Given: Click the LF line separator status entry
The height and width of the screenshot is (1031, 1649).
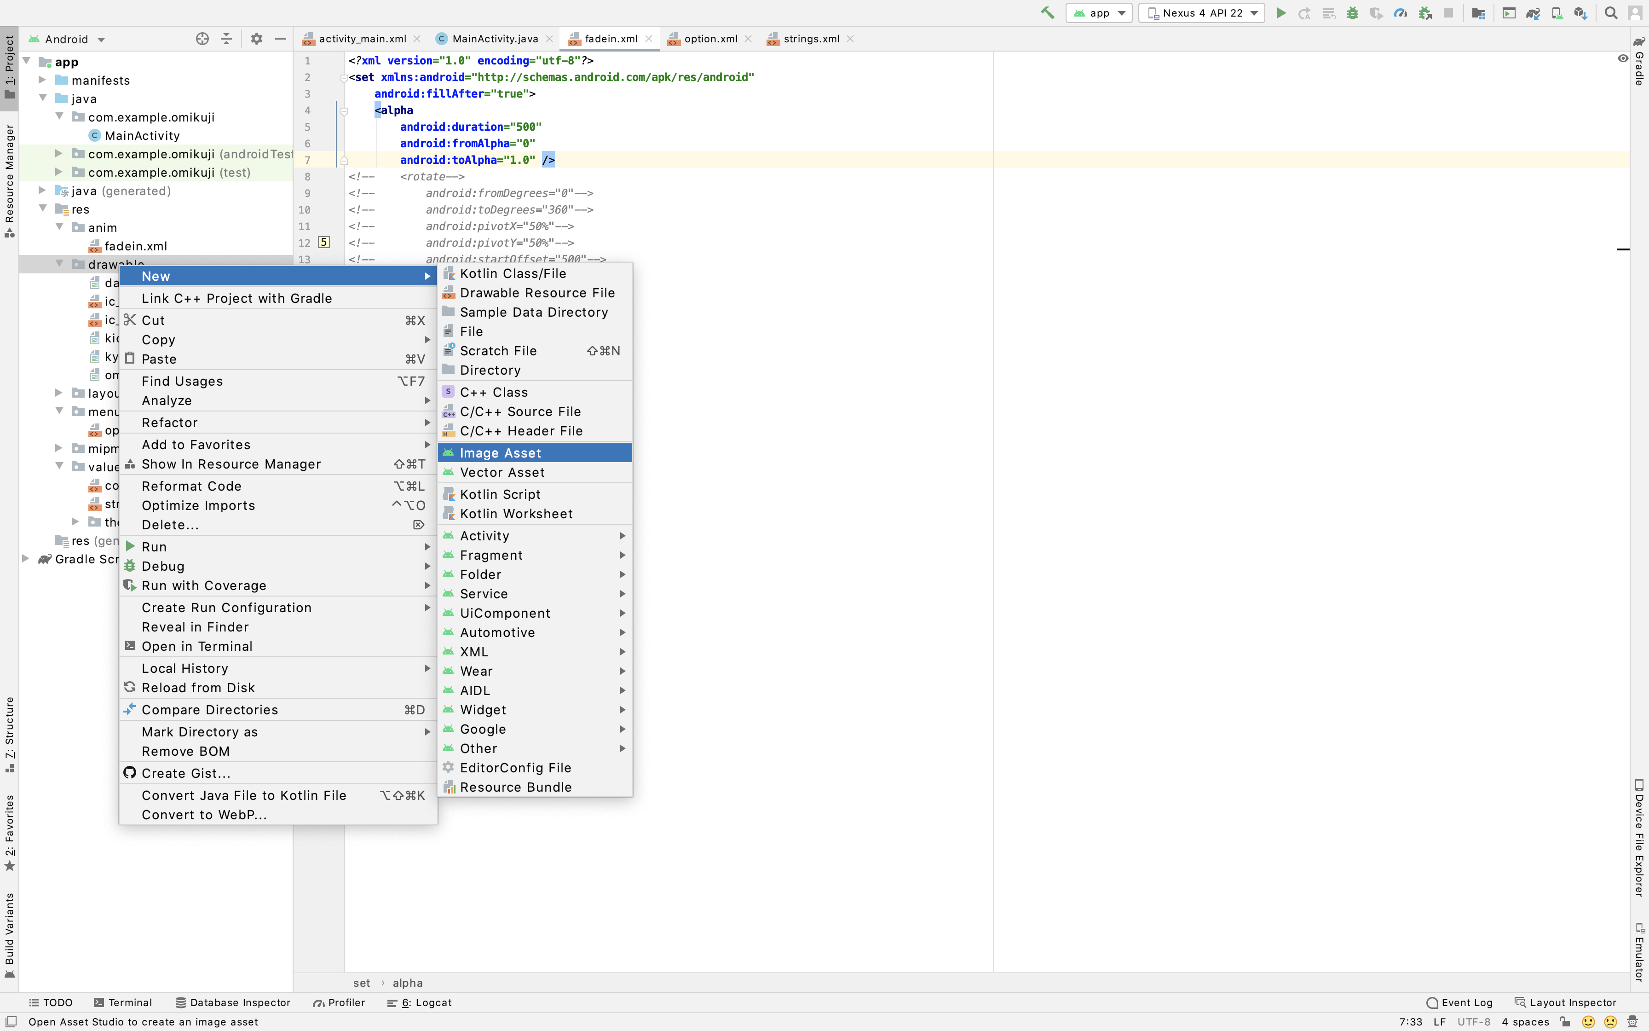Looking at the screenshot, I should (1439, 1021).
